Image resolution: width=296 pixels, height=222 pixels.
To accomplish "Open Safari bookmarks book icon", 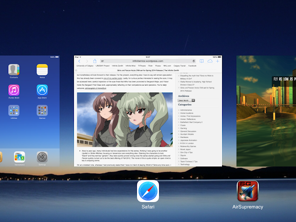I will coord(202,61).
